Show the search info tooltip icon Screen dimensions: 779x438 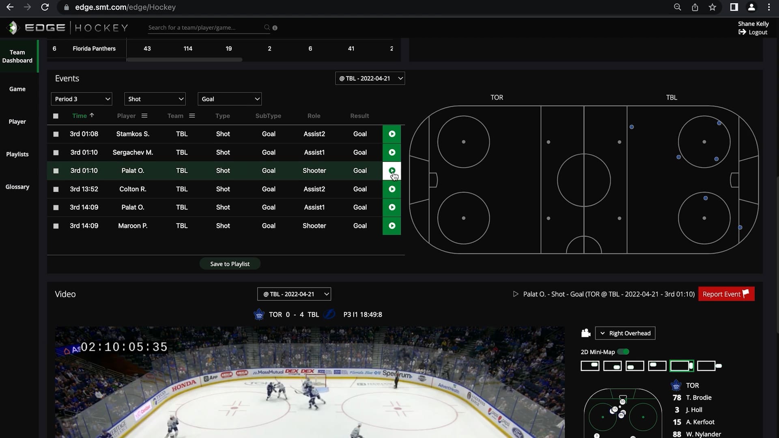[x=275, y=28]
